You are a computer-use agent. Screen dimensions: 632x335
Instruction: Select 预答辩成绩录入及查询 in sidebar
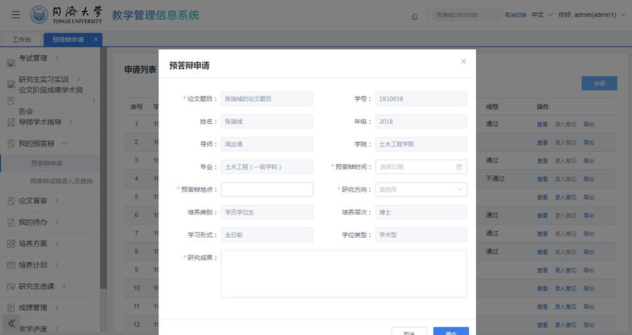tap(61, 181)
